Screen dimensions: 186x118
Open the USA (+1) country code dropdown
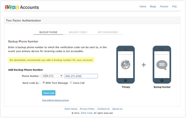click(x=52, y=76)
